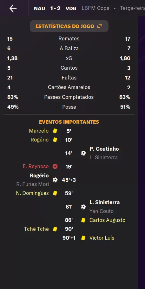Screen dimensions: 145x289
Task: Select the E. Reynoso injury event name
Action: tap(36, 166)
